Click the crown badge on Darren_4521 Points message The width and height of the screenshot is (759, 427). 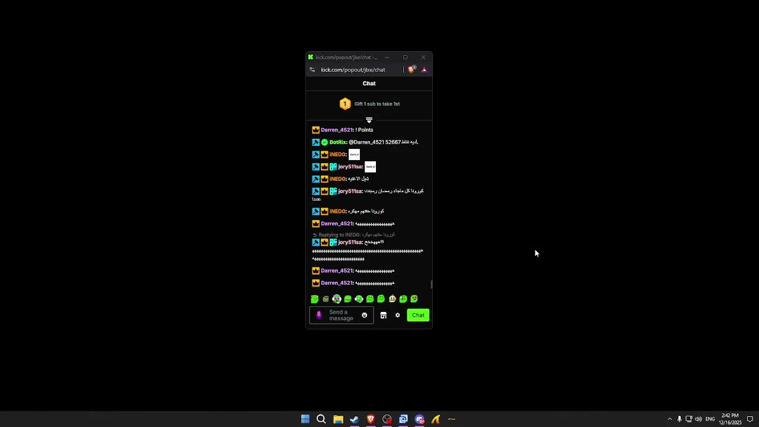[315, 130]
